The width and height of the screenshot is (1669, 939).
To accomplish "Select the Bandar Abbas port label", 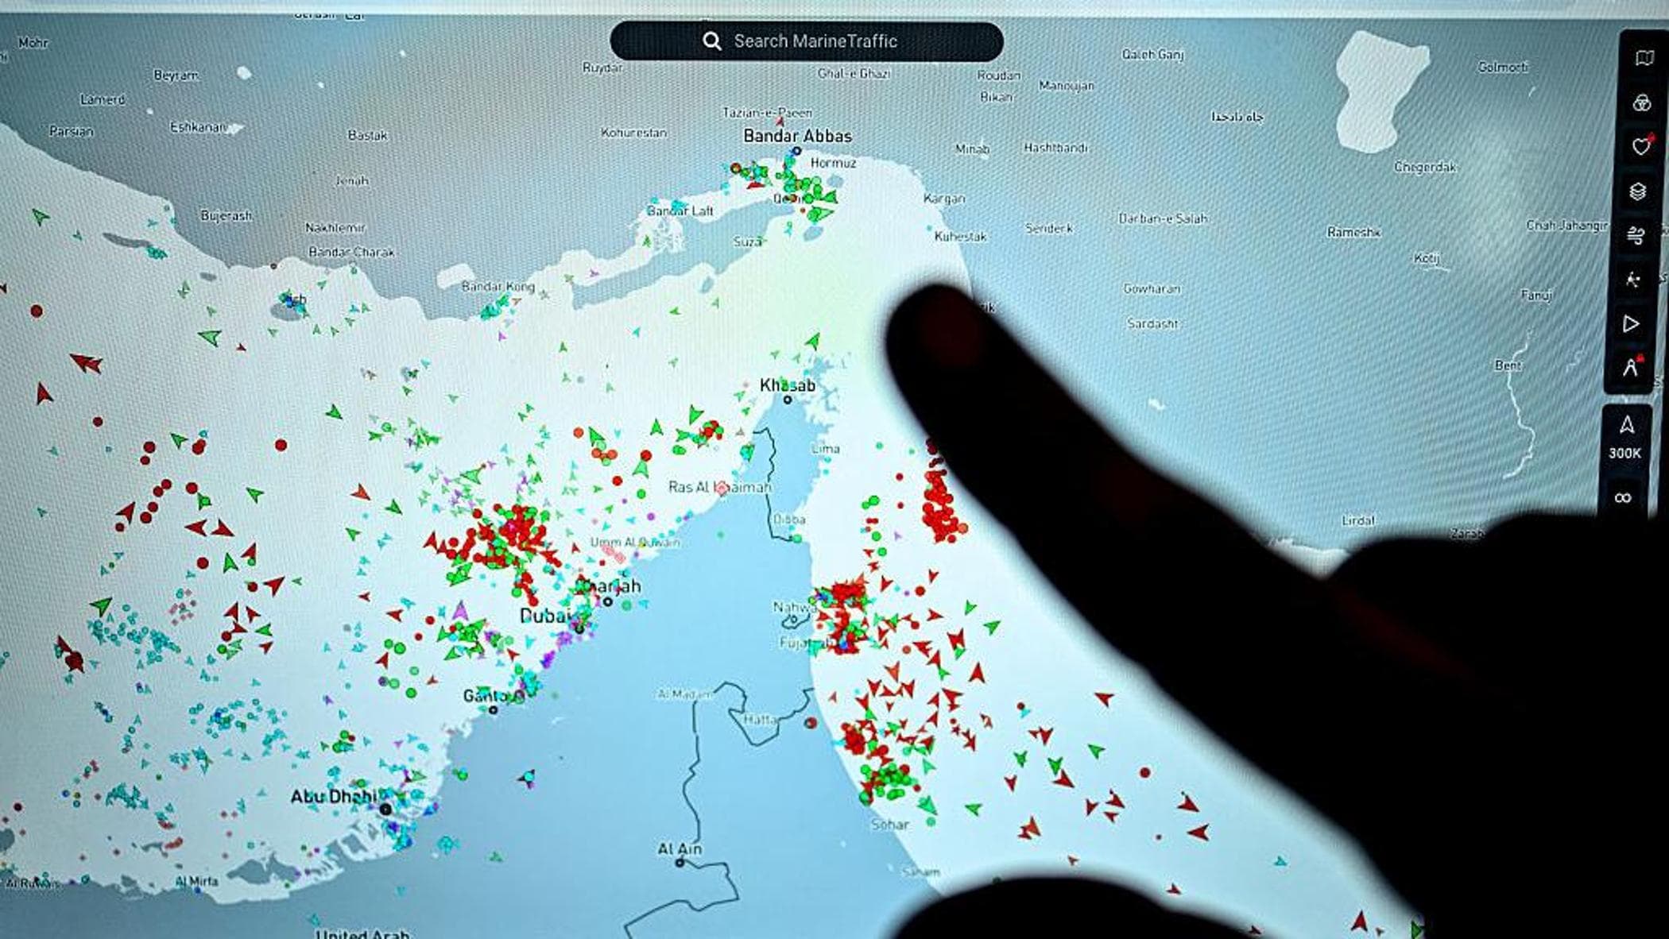I will (796, 137).
